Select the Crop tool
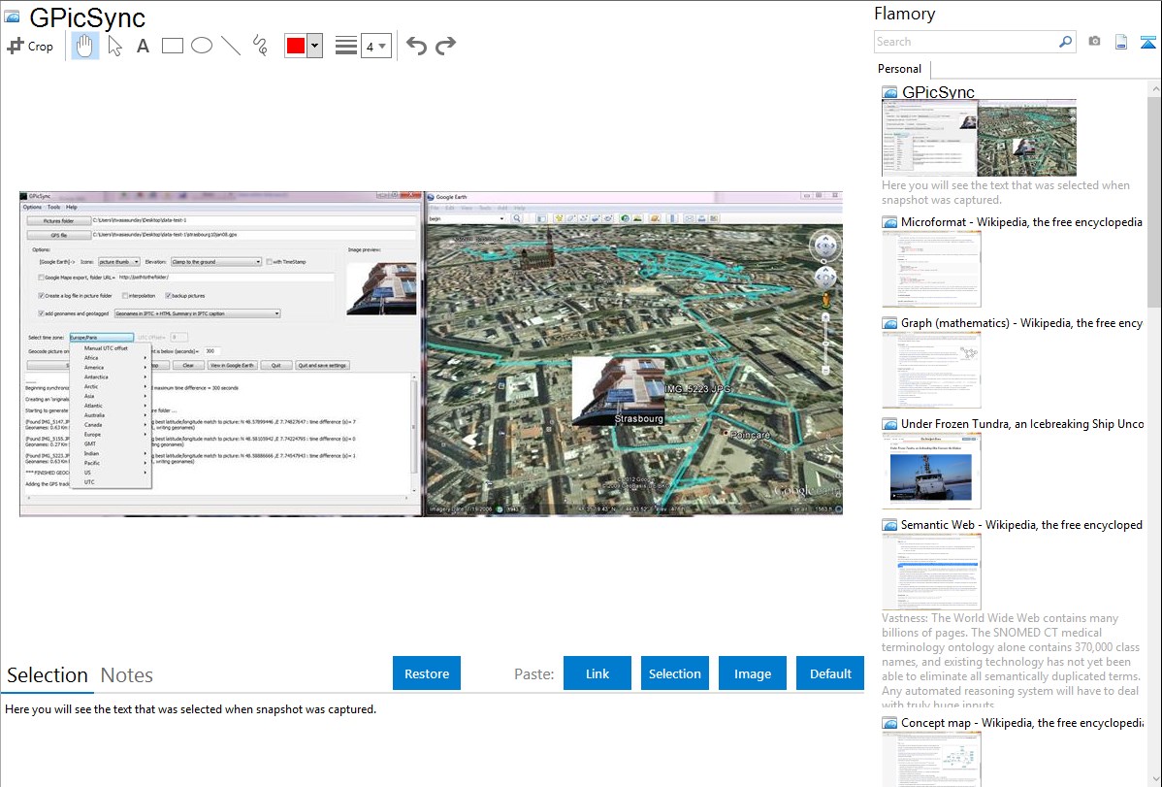The width and height of the screenshot is (1162, 787). [x=30, y=46]
